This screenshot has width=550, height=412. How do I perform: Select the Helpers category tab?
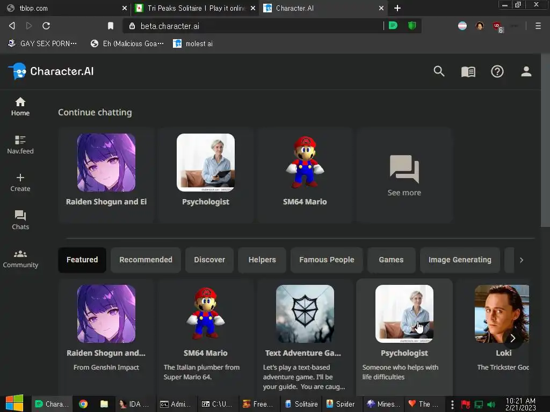pos(262,260)
